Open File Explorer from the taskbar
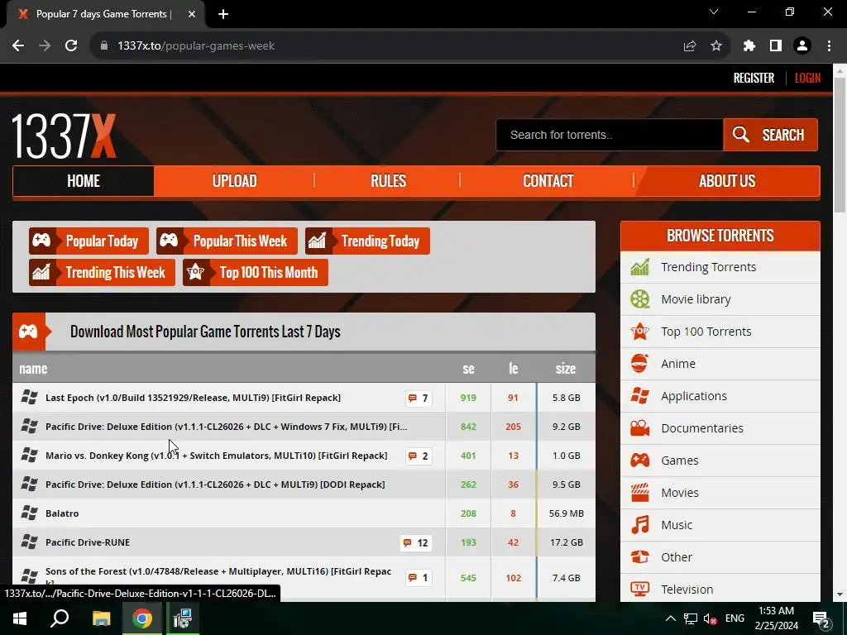 [101, 618]
